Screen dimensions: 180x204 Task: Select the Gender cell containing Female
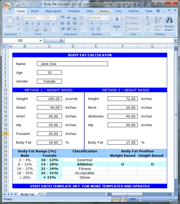(49, 81)
